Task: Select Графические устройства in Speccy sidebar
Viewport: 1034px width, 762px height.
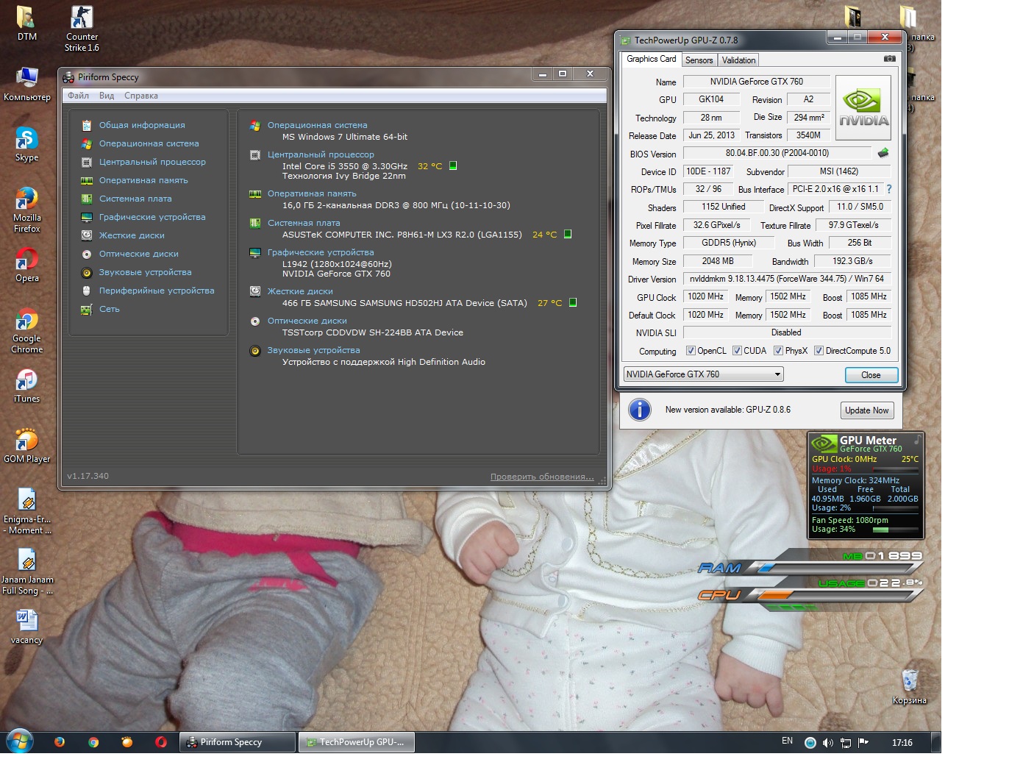Action: coord(152,217)
